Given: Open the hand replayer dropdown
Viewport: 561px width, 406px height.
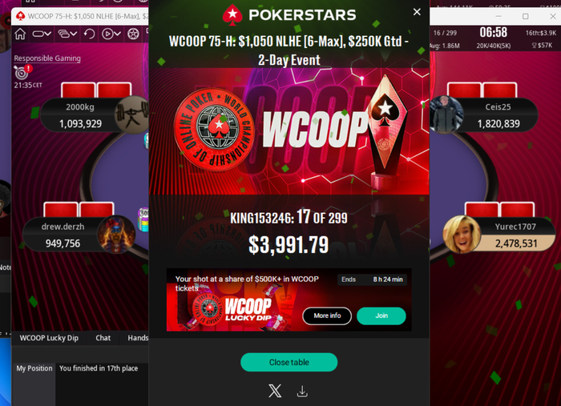Looking at the screenshot, I should (111, 34).
